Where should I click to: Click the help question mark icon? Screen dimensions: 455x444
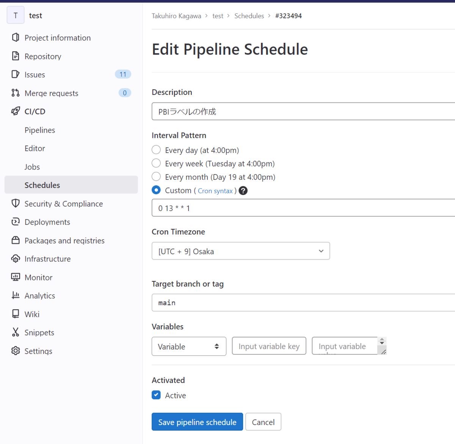pos(243,191)
